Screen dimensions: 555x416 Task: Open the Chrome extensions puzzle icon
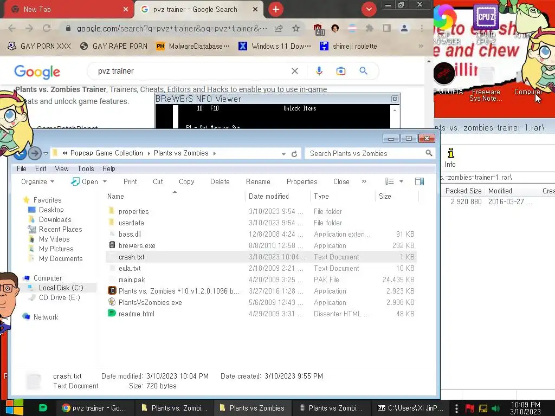point(370,28)
